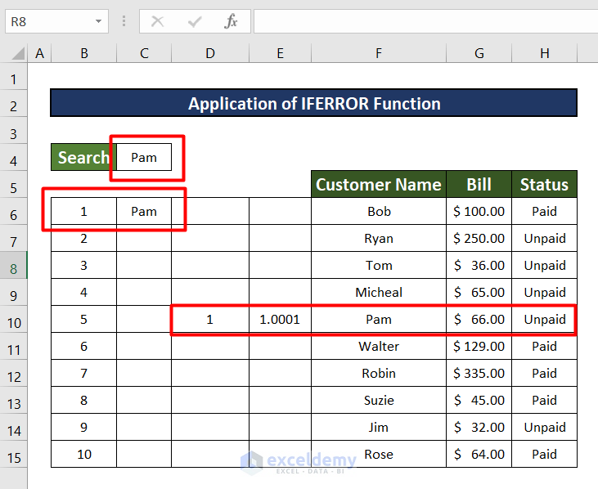Select the cell containing 1.0001
The image size is (598, 489).
click(x=280, y=320)
